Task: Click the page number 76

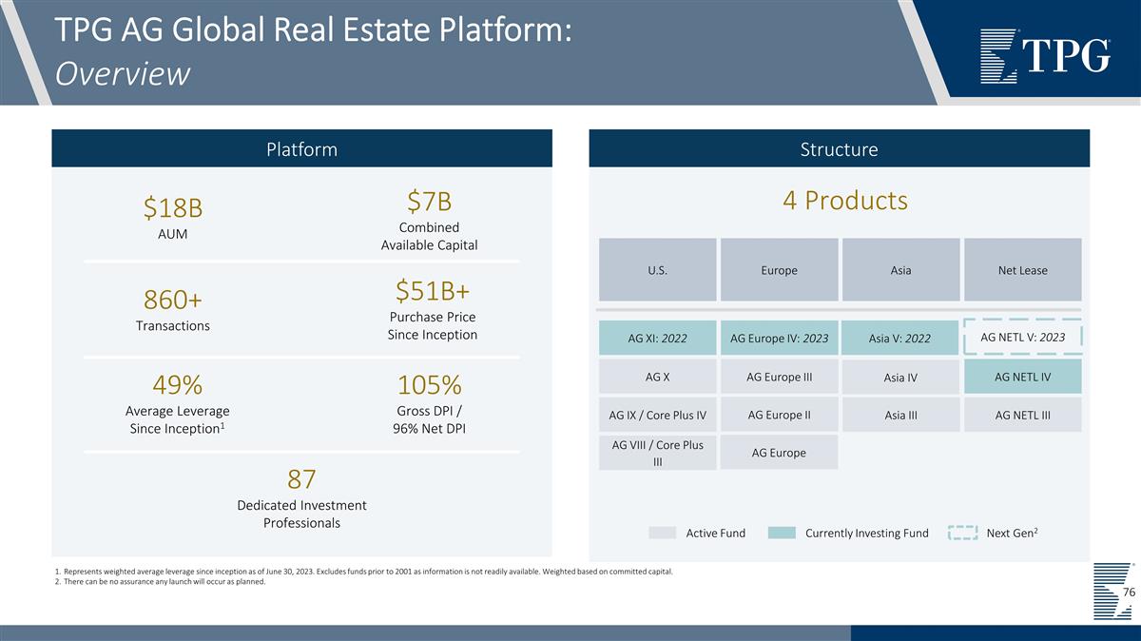Action: click(x=1129, y=592)
